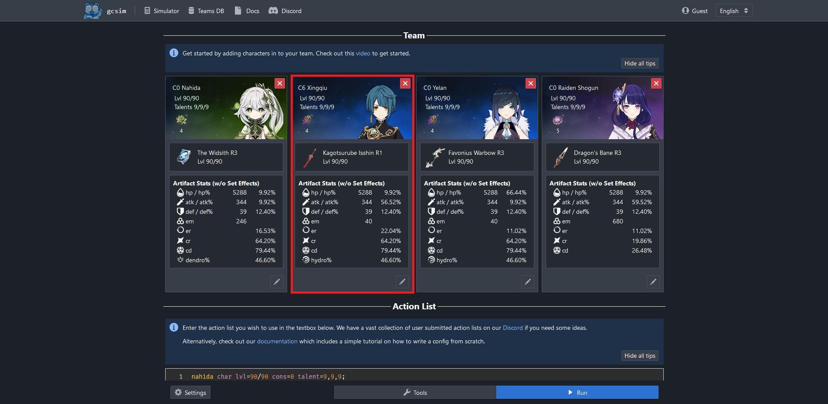Open the Docs menu item

click(247, 11)
